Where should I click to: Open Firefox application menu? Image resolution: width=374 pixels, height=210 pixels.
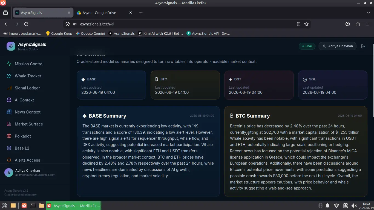pyautogui.click(x=367, y=24)
